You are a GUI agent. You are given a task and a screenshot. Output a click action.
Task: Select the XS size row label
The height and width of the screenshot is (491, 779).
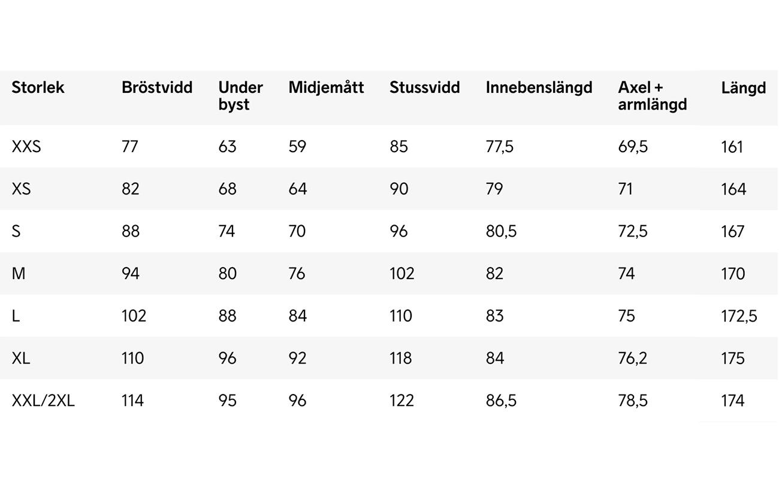(x=21, y=189)
